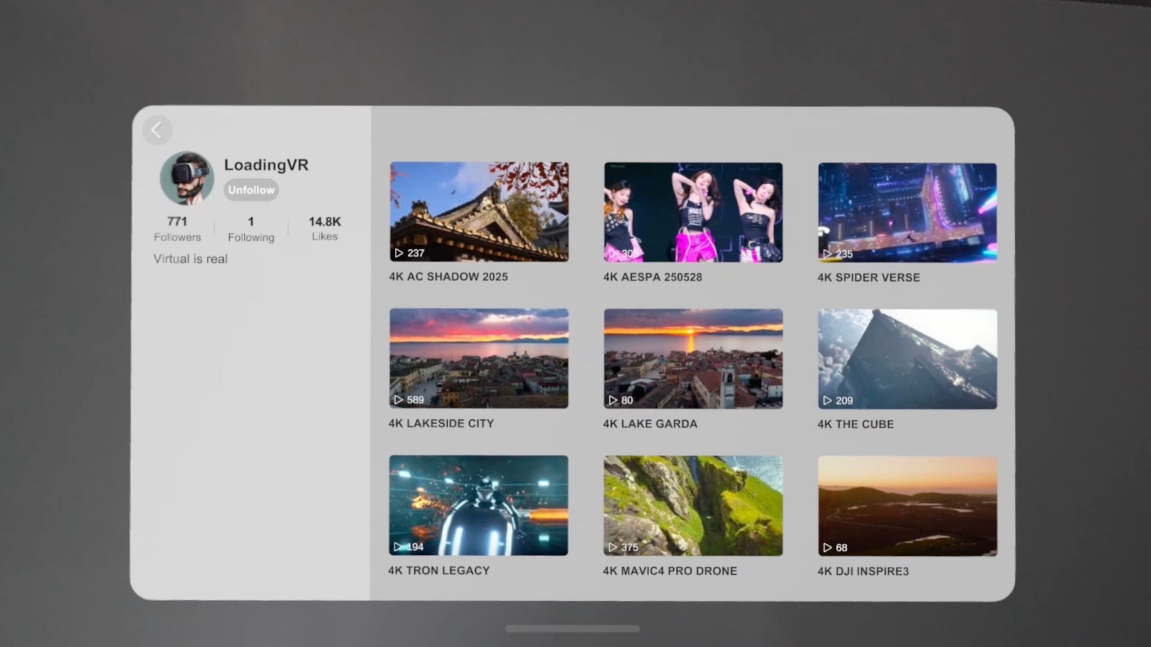Open the 4K AESPA 250528 video thumbnail

point(693,212)
